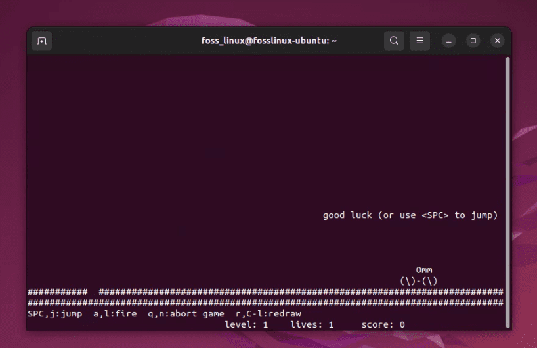Open terminal search
Image resolution: width=537 pixels, height=348 pixels.
[x=394, y=41]
